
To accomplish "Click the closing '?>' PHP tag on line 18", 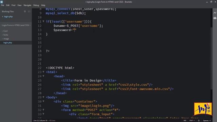I will pos(47,51).
